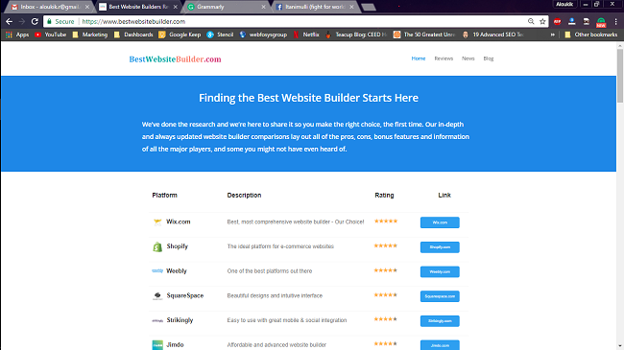Click the blue person extension icon
Screen dimensions: 624x350
[572, 21]
